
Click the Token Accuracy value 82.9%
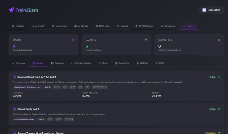(86, 96)
